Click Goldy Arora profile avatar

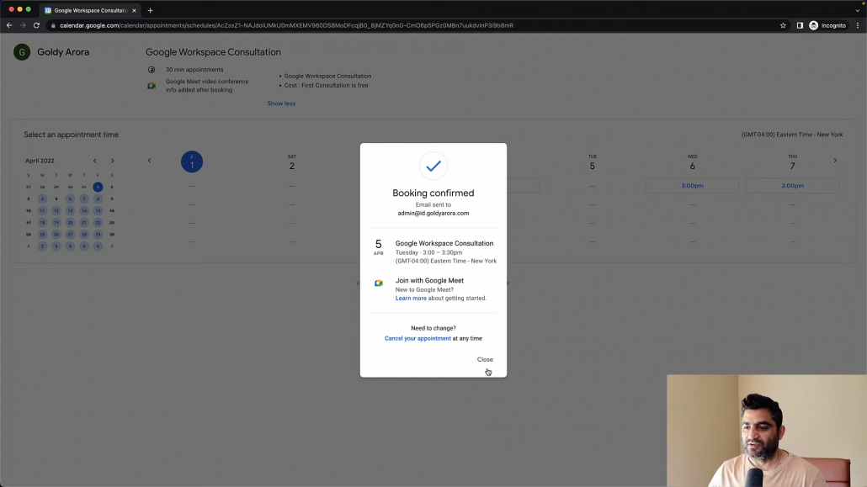(x=22, y=52)
